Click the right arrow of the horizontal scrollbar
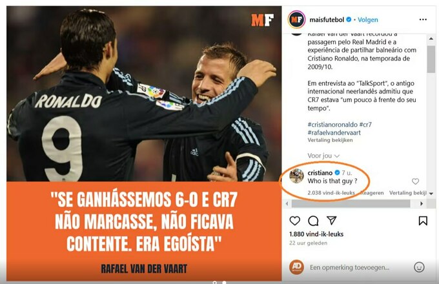This screenshot has width=439, height=284. pyautogui.click(x=422, y=204)
